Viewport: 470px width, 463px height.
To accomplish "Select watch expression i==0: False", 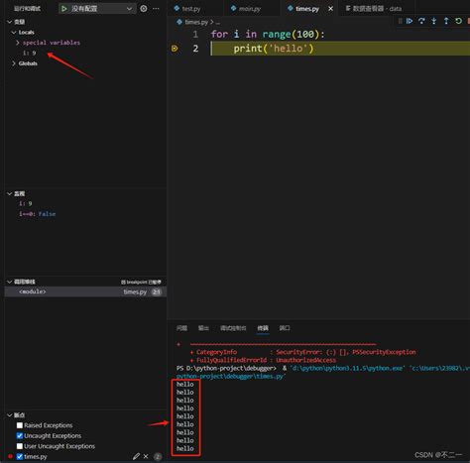I will [x=37, y=214].
